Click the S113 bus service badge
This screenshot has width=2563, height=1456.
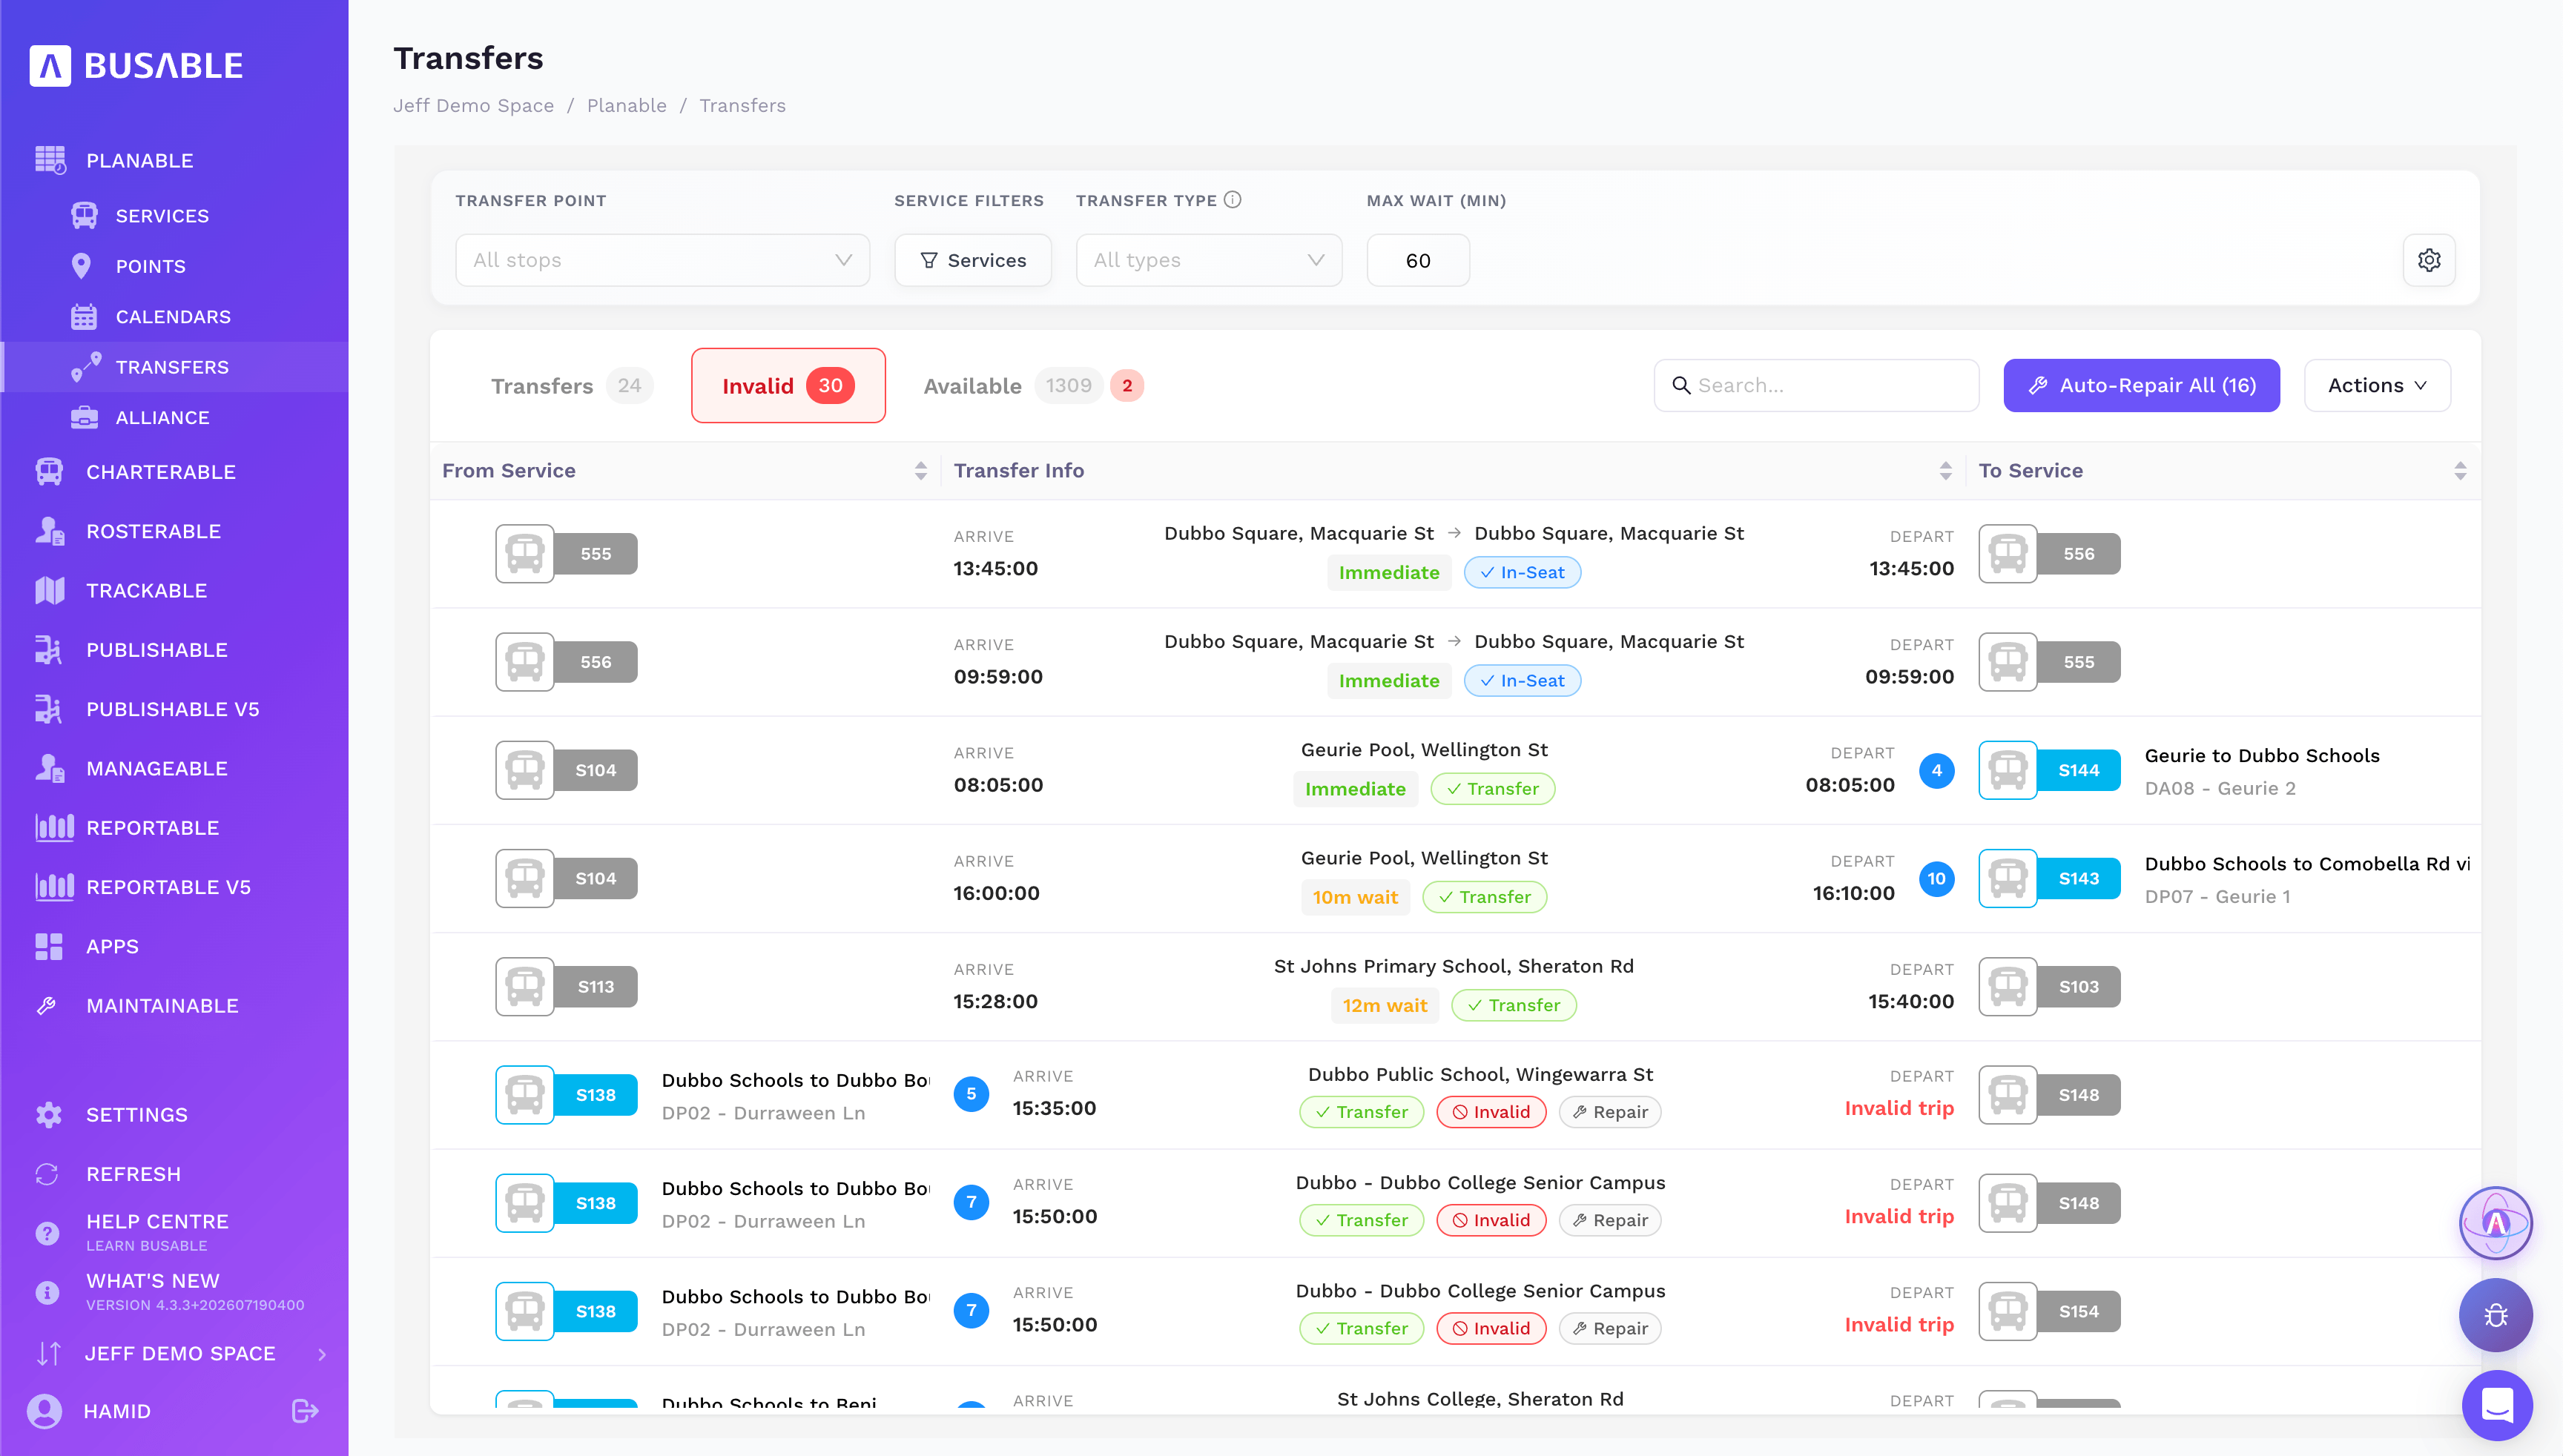[567, 987]
